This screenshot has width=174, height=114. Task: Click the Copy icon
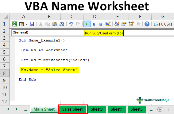point(48,24)
